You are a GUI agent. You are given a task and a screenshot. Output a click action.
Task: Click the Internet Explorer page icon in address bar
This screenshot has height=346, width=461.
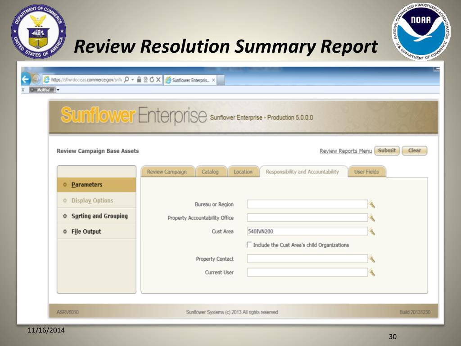pos(46,79)
